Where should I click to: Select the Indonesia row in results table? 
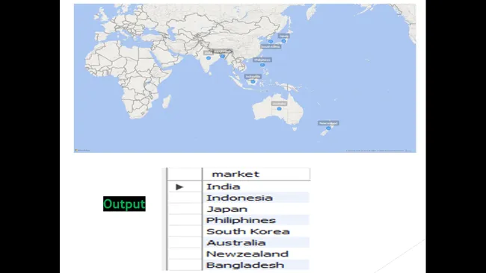(x=256, y=198)
